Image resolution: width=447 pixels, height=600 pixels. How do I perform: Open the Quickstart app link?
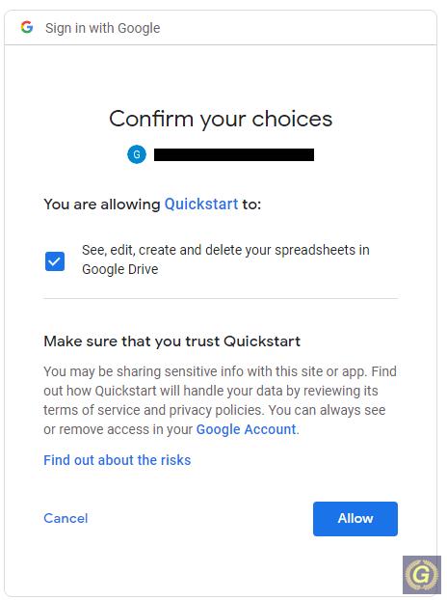click(x=201, y=204)
